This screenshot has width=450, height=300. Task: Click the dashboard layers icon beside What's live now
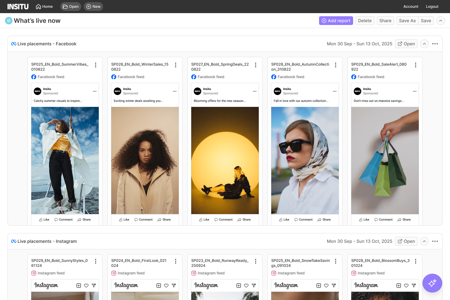coord(9,21)
